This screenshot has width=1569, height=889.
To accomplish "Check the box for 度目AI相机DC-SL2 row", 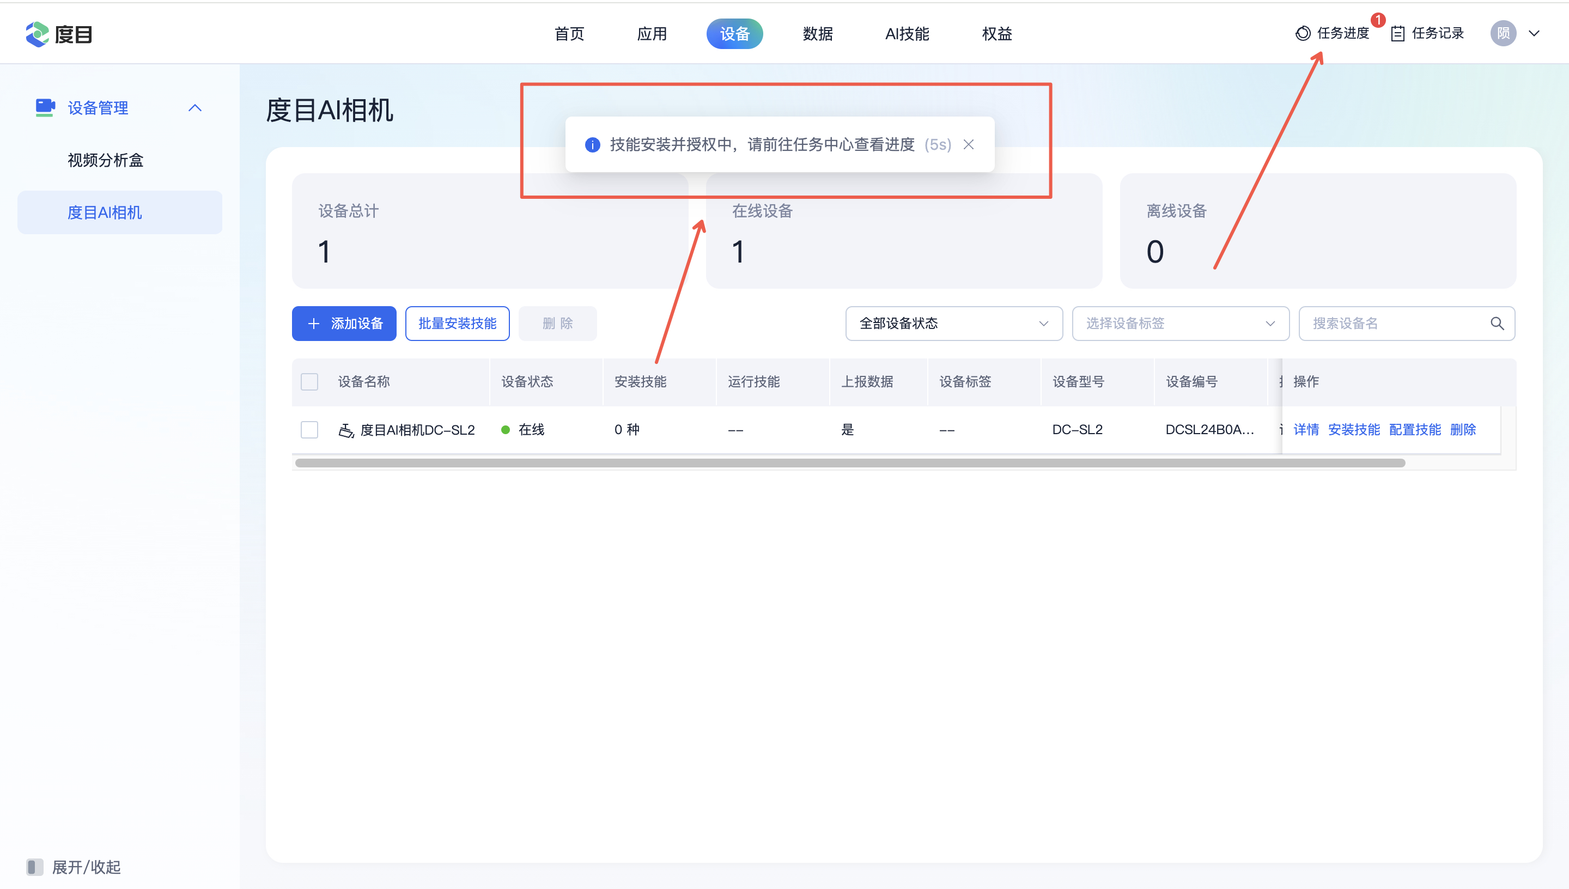I will click(x=309, y=430).
